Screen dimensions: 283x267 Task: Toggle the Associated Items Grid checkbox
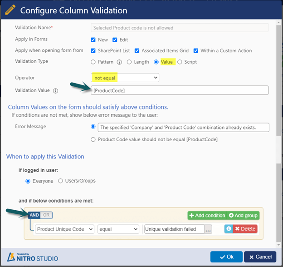click(137, 51)
